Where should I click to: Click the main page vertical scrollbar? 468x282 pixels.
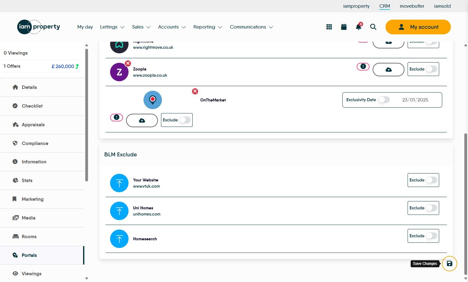(466, 204)
